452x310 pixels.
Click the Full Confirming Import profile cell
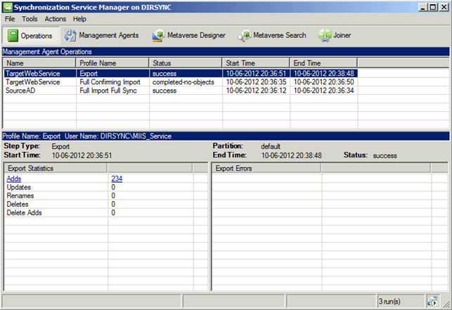[x=110, y=82]
